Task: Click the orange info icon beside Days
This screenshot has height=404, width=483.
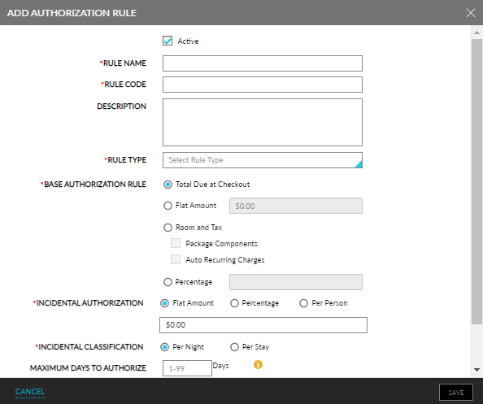Action: pyautogui.click(x=258, y=365)
